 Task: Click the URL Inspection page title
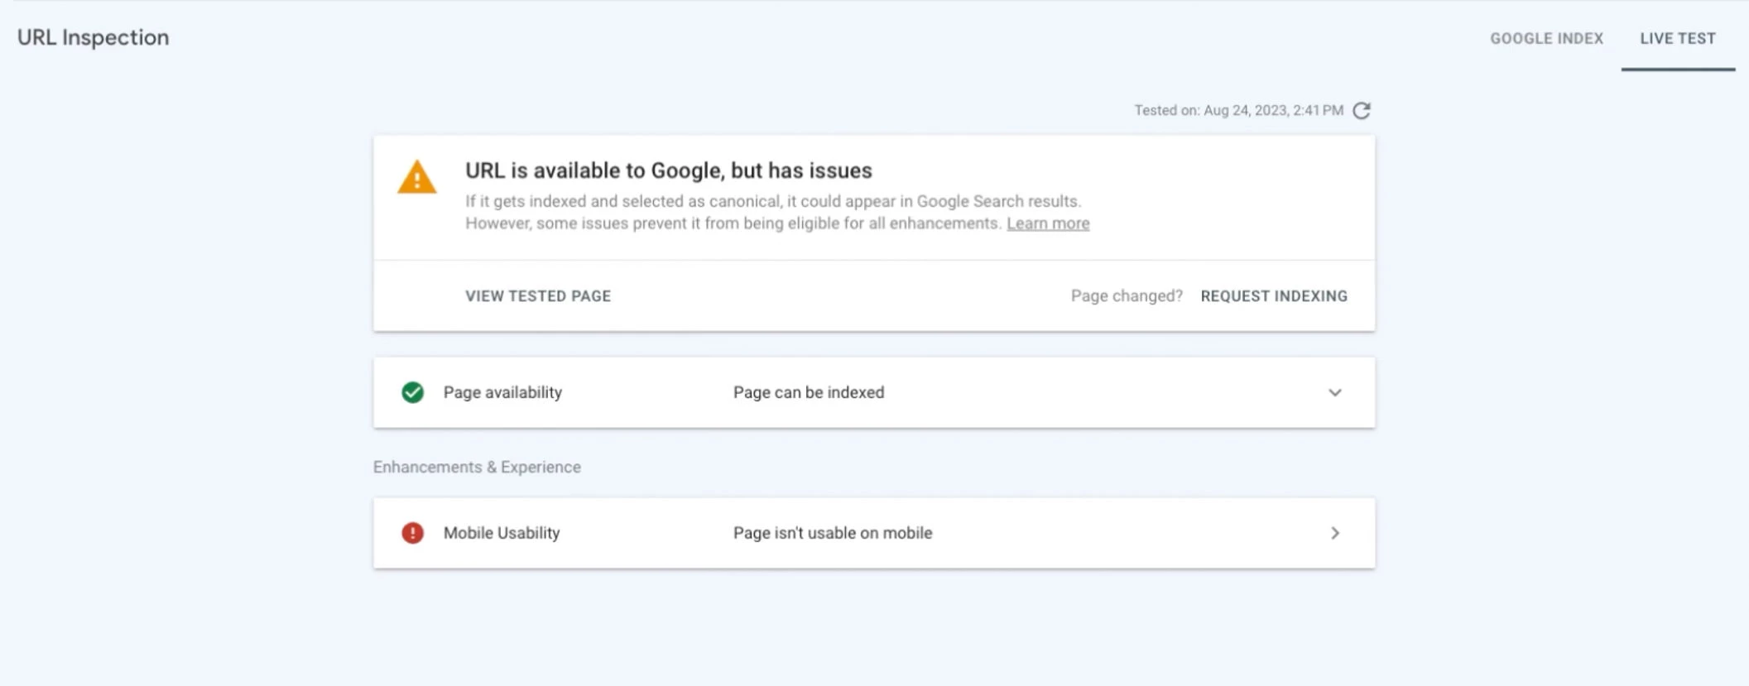(x=93, y=37)
